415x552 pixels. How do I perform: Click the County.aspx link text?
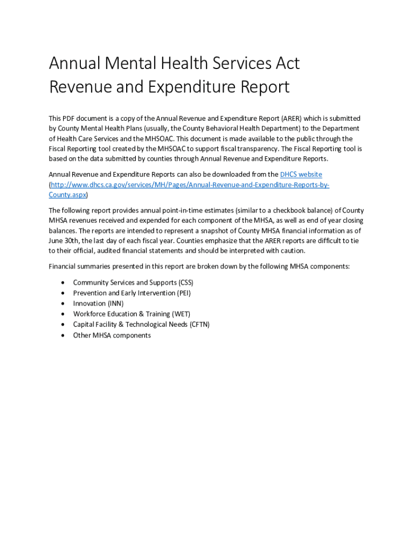point(67,195)
